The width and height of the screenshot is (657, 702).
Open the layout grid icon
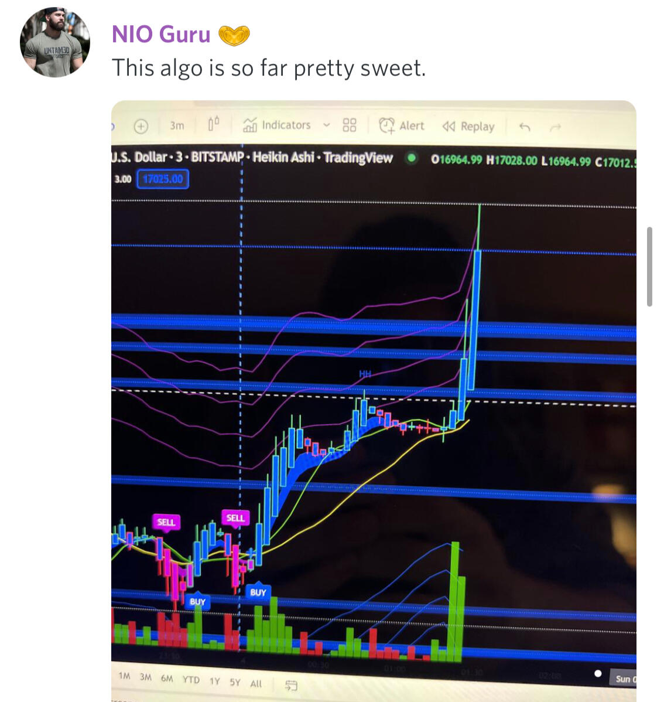tap(350, 125)
